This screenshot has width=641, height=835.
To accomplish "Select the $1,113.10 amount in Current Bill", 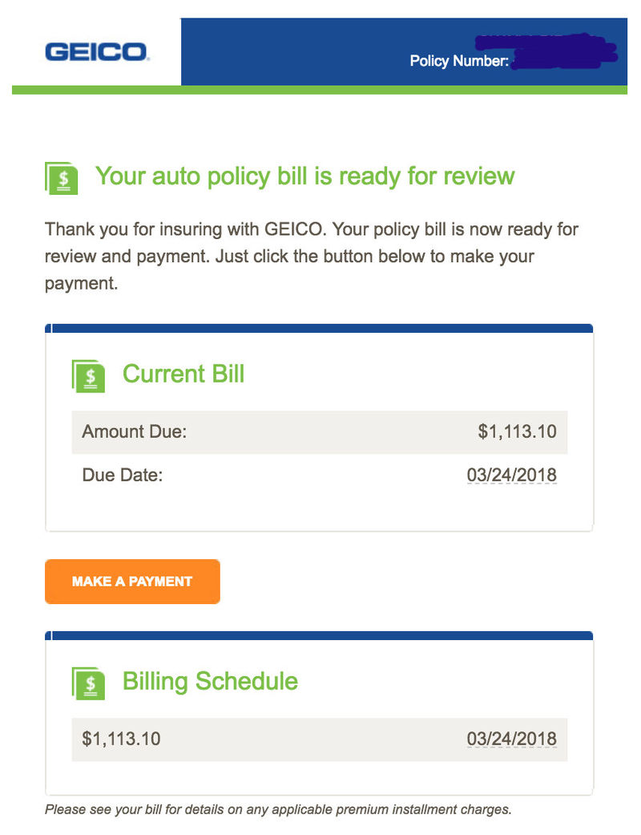I will [x=517, y=432].
